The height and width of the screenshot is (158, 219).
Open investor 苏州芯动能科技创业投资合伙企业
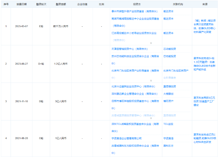[135, 60]
